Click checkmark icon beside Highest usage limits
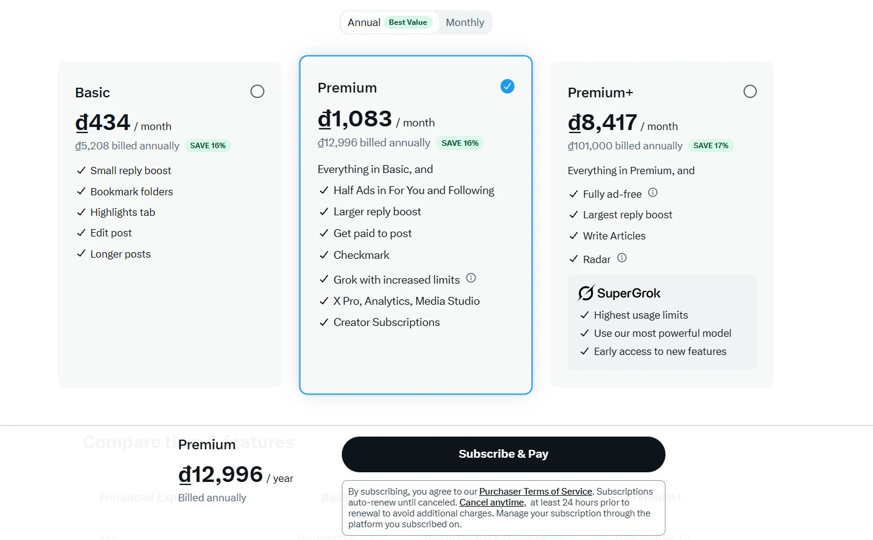Viewport: 873px width, 540px height. pyautogui.click(x=584, y=315)
